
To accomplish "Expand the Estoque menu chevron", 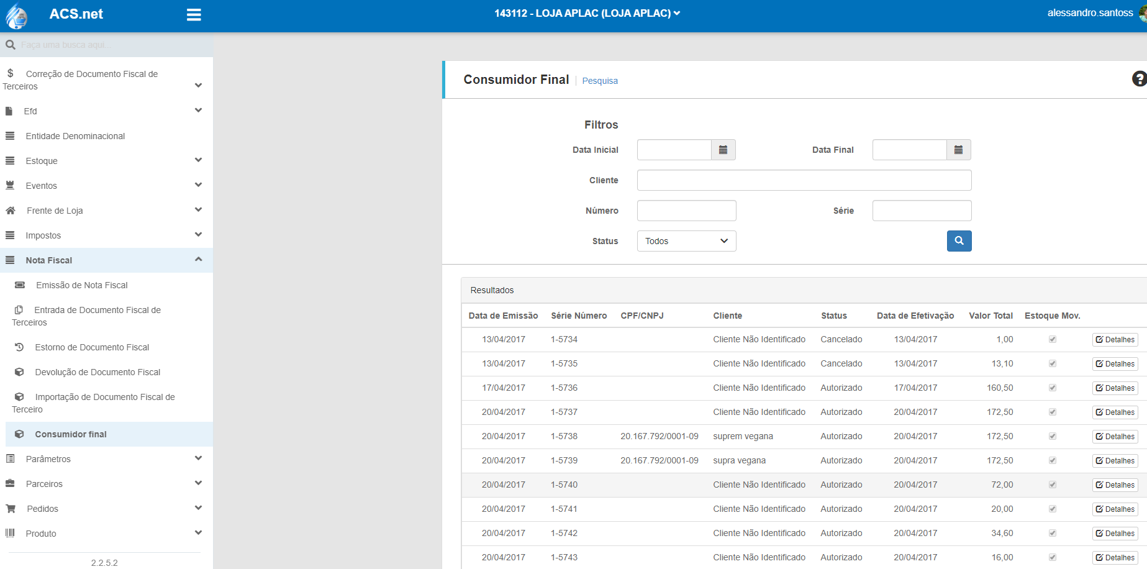I will pos(198,160).
